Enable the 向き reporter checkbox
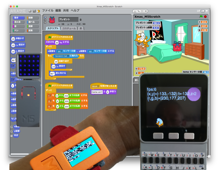Viewport: 219px width, 170px height. [11, 136]
